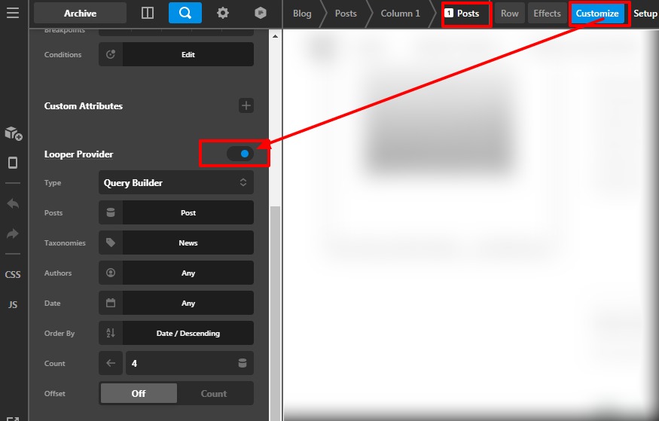
Task: Click the Authors Any button
Action: [x=188, y=273]
